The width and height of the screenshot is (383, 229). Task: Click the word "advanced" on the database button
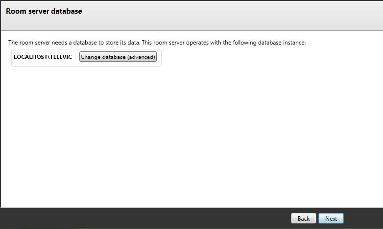click(140, 57)
